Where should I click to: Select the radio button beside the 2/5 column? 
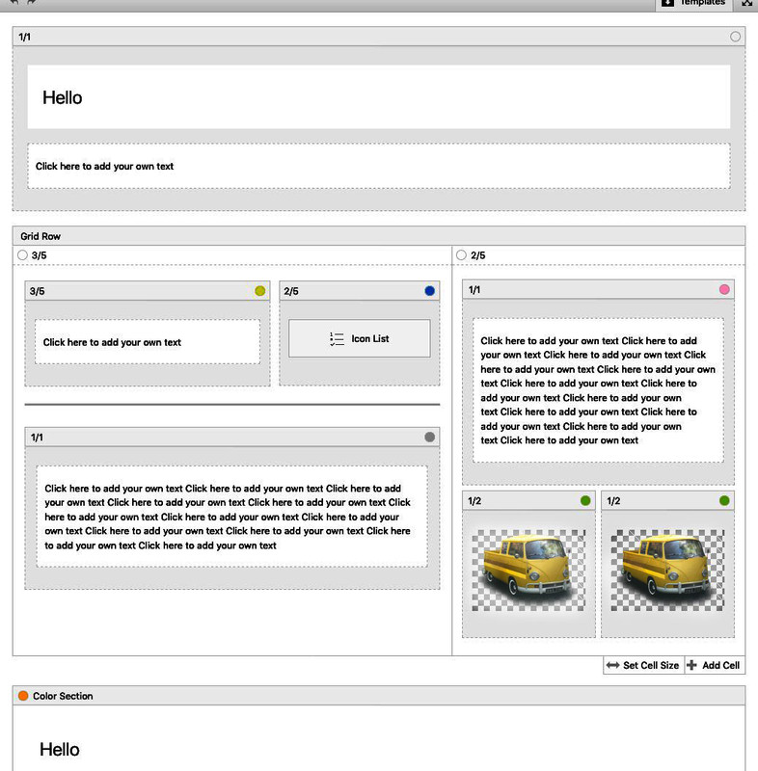coord(461,254)
